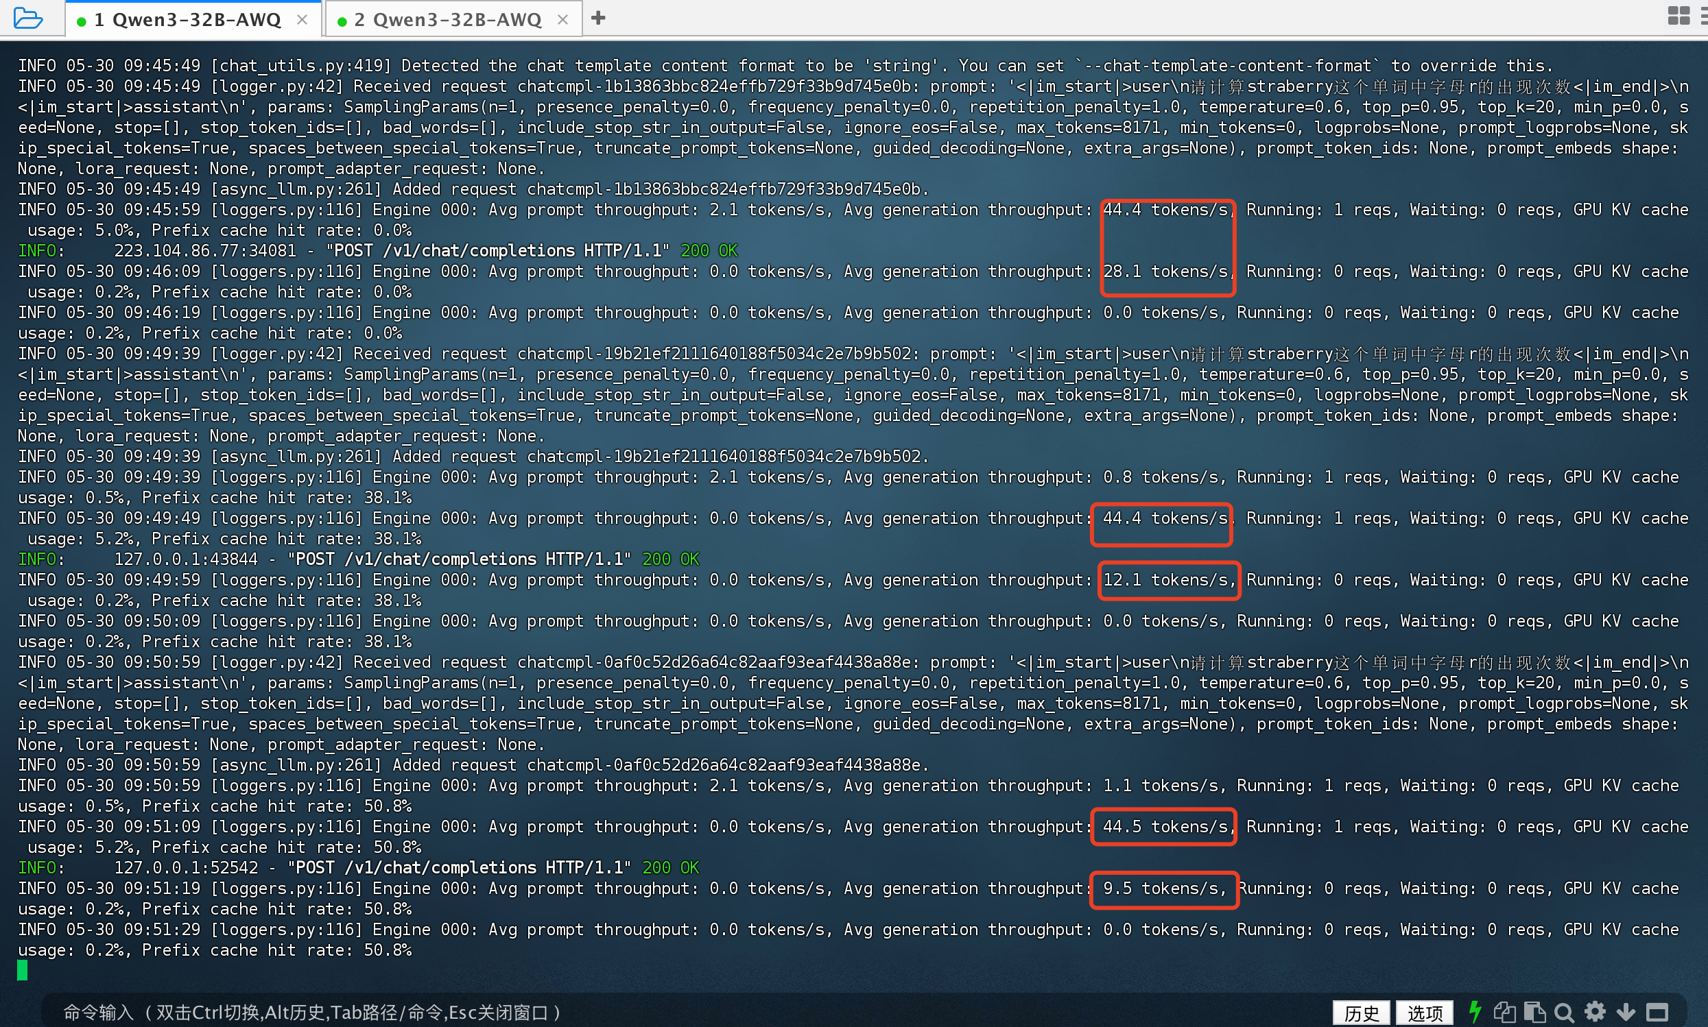Open the search magnifier icon
This screenshot has height=1027, width=1708.
pos(1564,1013)
